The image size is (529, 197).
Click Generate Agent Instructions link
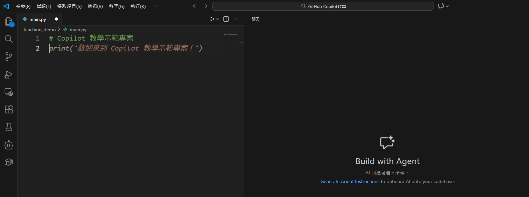[350, 181]
